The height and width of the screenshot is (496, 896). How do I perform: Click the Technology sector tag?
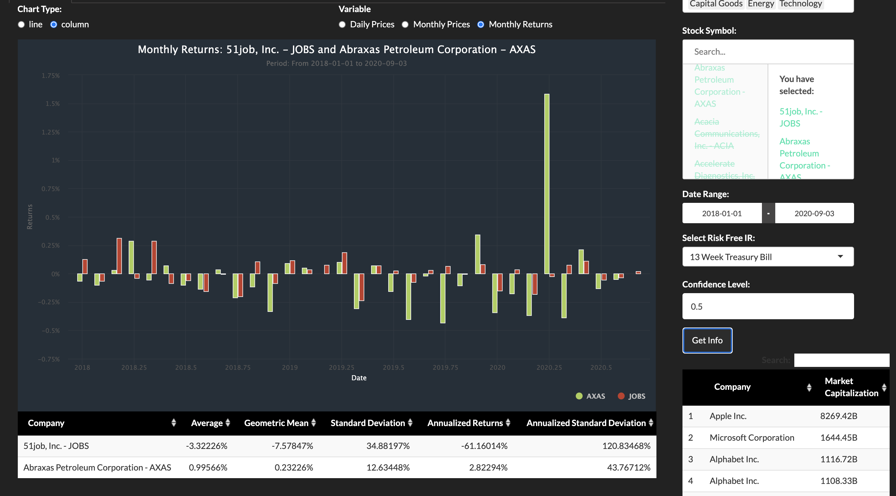pyautogui.click(x=800, y=4)
